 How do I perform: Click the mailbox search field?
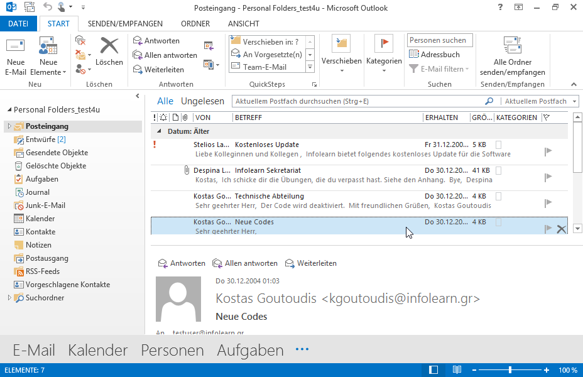359,101
